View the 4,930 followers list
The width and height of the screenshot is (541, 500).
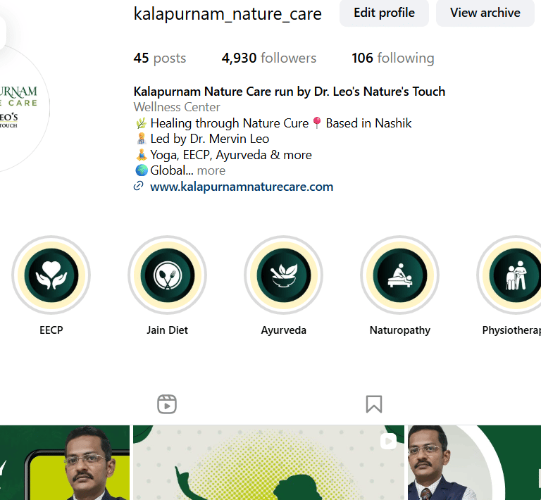269,58
